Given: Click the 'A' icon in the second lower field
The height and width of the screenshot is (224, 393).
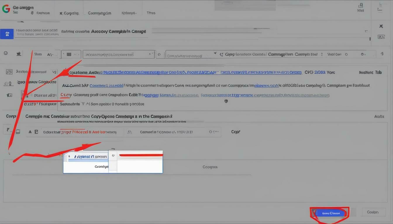Looking at the screenshot, I should pos(130,132).
